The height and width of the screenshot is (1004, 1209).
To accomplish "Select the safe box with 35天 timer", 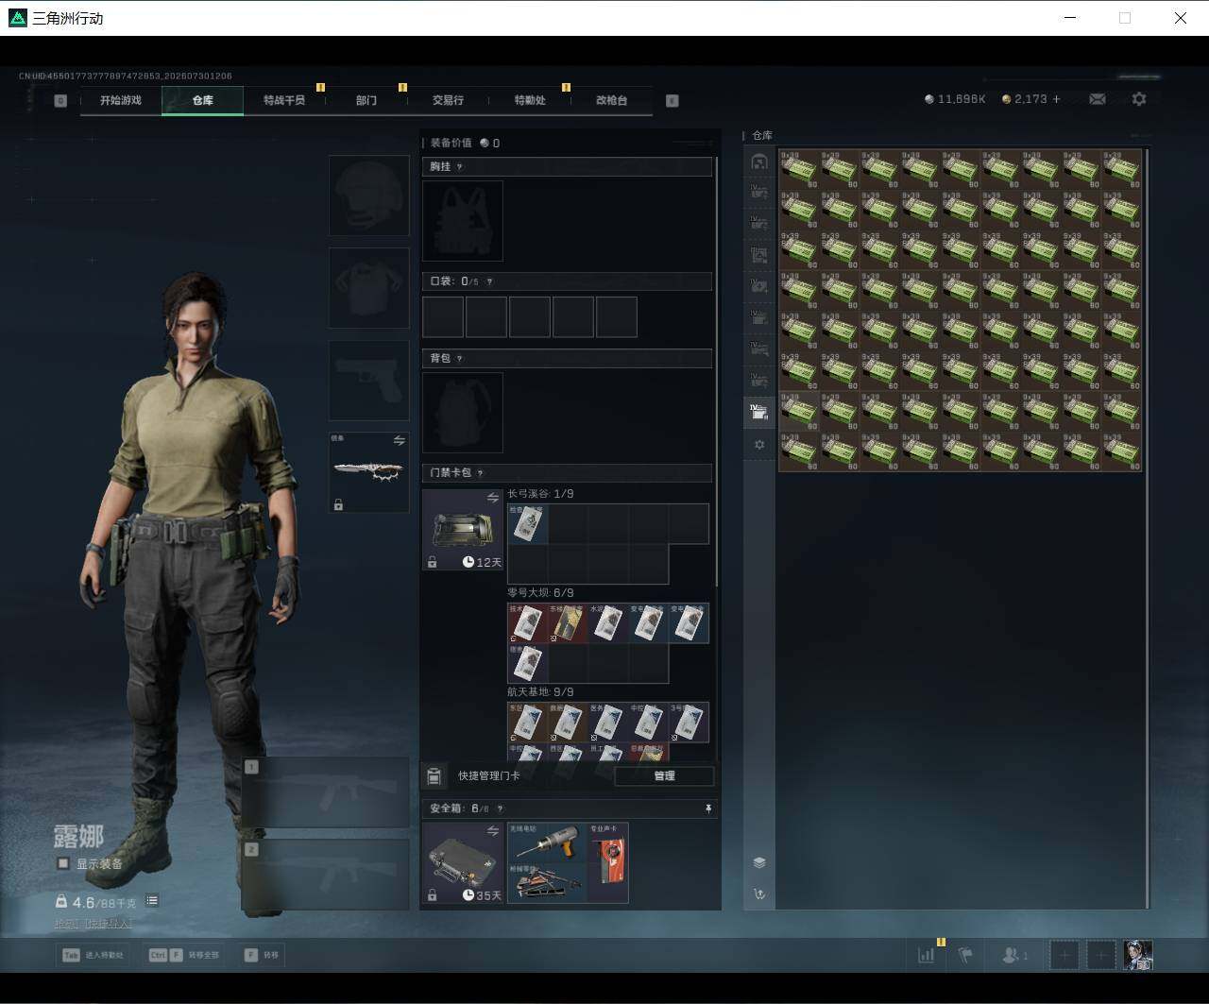I will pos(463,863).
